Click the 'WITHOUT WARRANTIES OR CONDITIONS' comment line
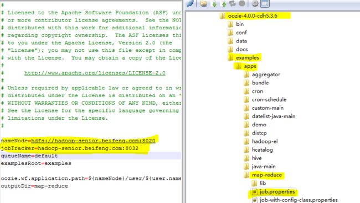The image size is (360, 203). coord(91,103)
